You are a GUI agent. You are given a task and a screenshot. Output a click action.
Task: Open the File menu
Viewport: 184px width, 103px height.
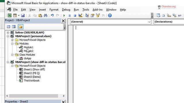pyautogui.click(x=15, y=10)
